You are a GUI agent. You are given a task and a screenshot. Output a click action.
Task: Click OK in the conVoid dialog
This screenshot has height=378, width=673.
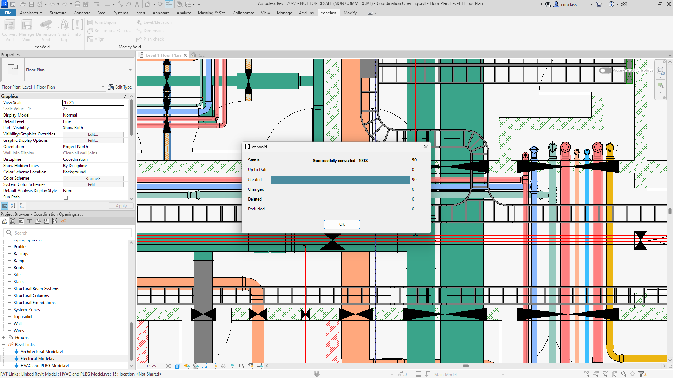(x=342, y=224)
